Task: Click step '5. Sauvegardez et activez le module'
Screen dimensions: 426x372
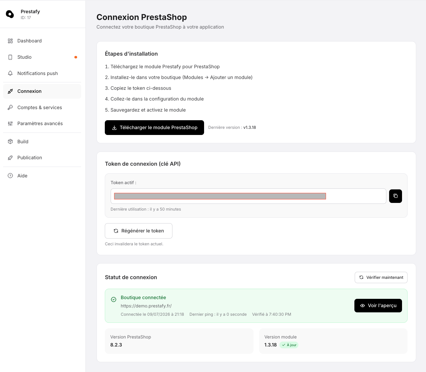Action: [x=145, y=110]
